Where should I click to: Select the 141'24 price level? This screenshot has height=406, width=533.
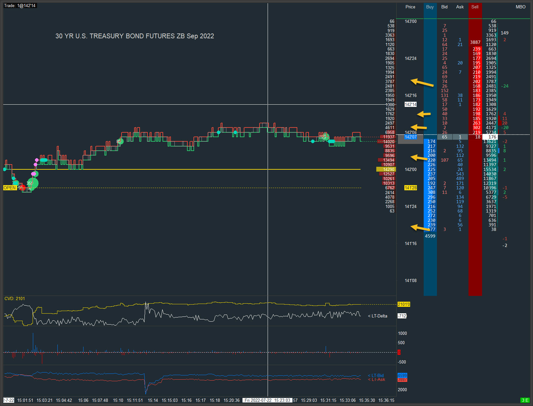coord(410,206)
